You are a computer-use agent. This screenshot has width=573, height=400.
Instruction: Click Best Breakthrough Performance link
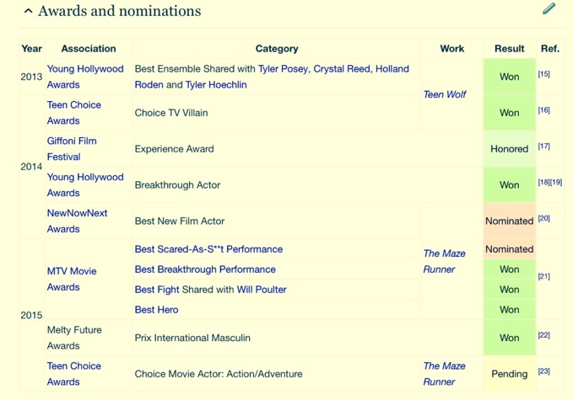205,269
